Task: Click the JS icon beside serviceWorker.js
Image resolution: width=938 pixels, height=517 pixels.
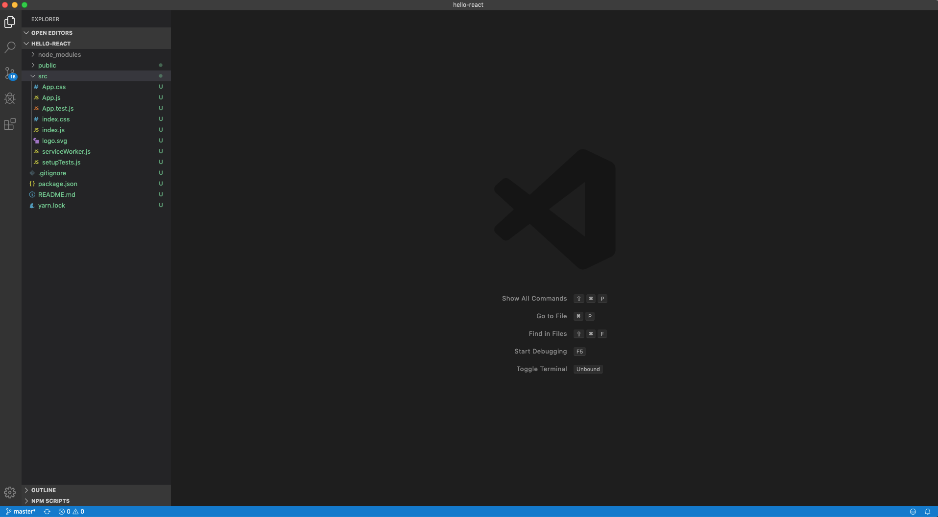Action: 36,151
